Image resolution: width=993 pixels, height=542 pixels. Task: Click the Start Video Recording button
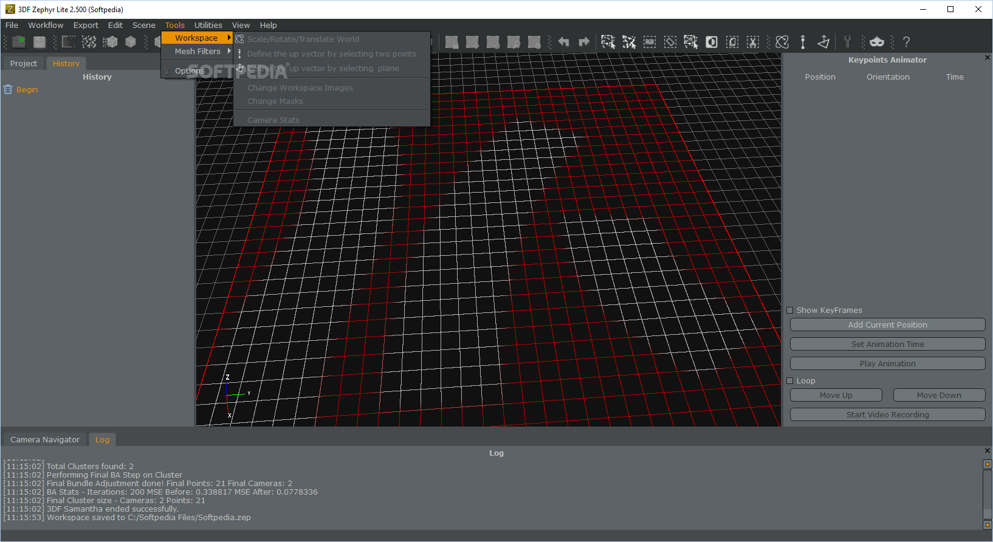888,415
